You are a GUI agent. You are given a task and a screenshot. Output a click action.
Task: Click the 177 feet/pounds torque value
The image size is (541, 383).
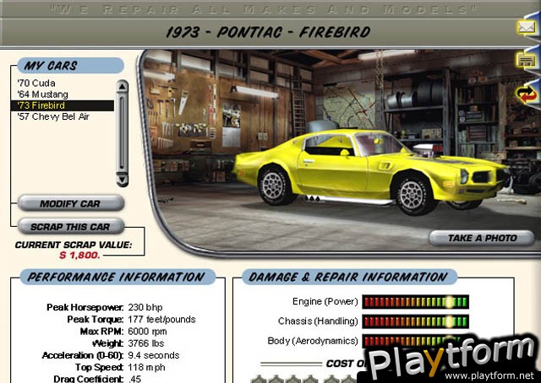click(161, 319)
